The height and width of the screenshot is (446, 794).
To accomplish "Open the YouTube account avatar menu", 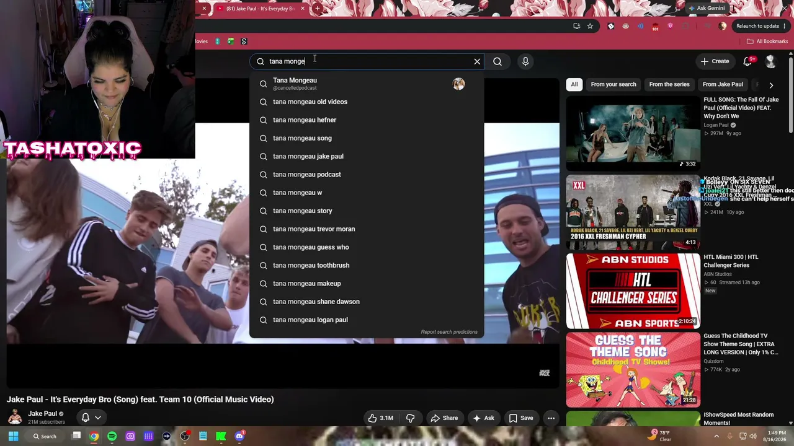I will [x=770, y=61].
